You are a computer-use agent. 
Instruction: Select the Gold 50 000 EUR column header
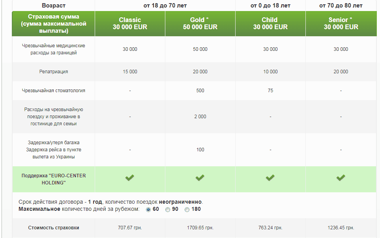coord(200,24)
